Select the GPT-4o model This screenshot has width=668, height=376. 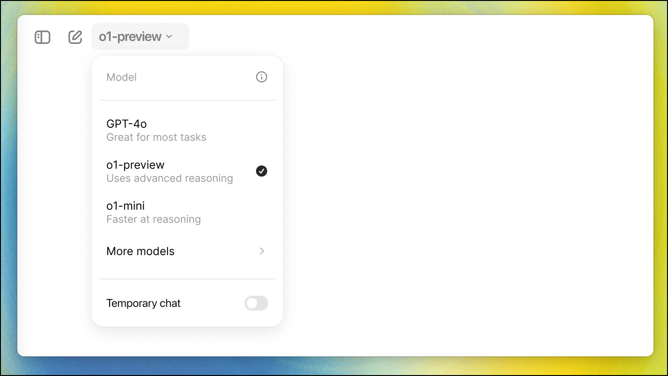(187, 130)
